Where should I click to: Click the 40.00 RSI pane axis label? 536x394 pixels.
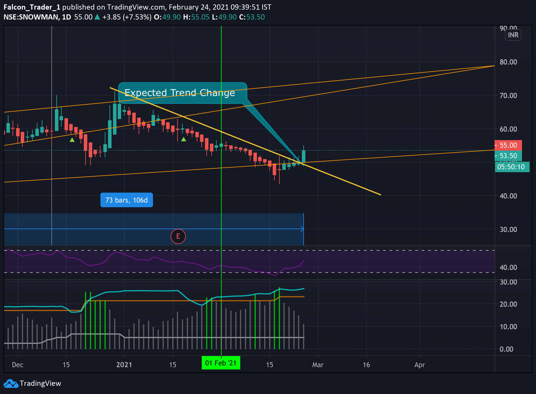508,267
